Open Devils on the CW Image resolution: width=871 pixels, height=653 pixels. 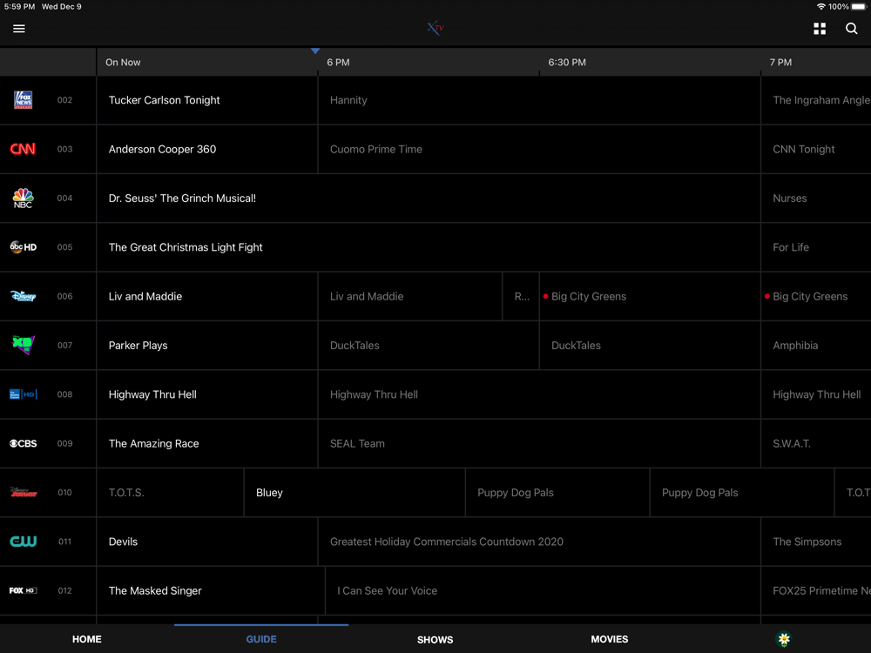[207, 542]
